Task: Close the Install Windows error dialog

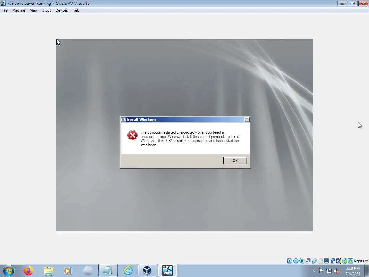Action: click(247, 119)
